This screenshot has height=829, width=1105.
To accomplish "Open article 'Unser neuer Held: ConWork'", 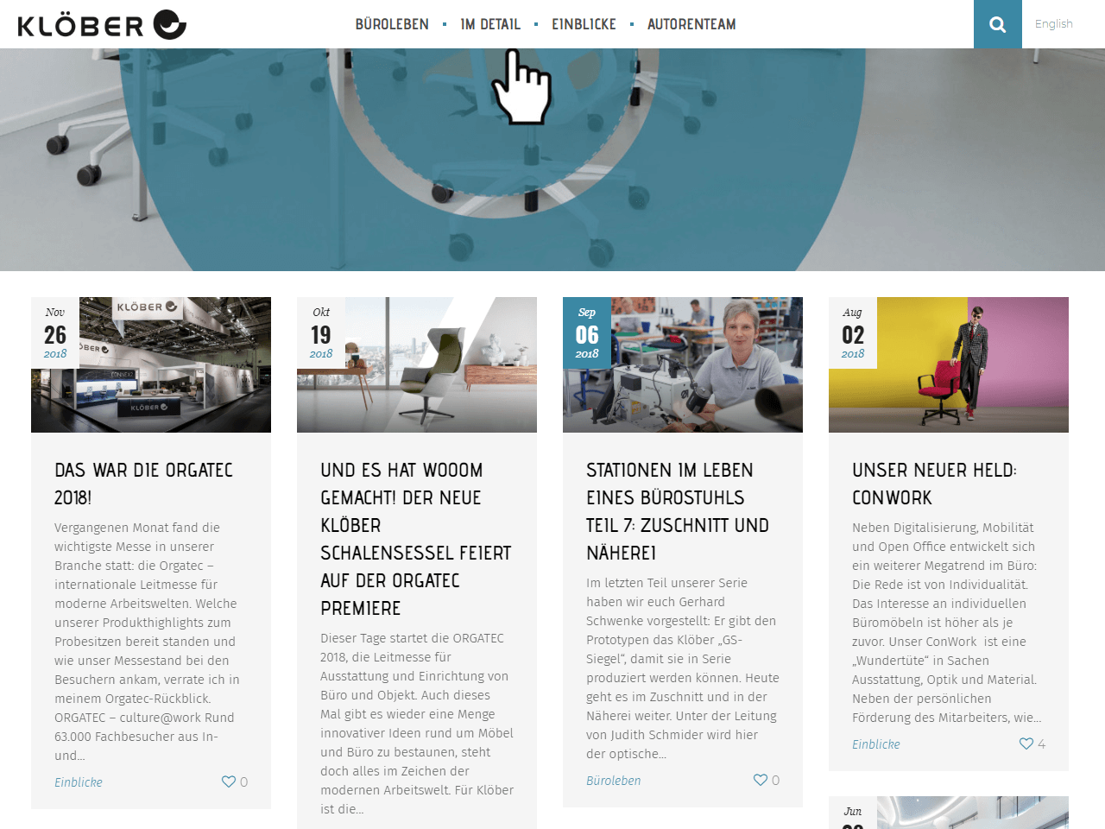I will click(934, 484).
